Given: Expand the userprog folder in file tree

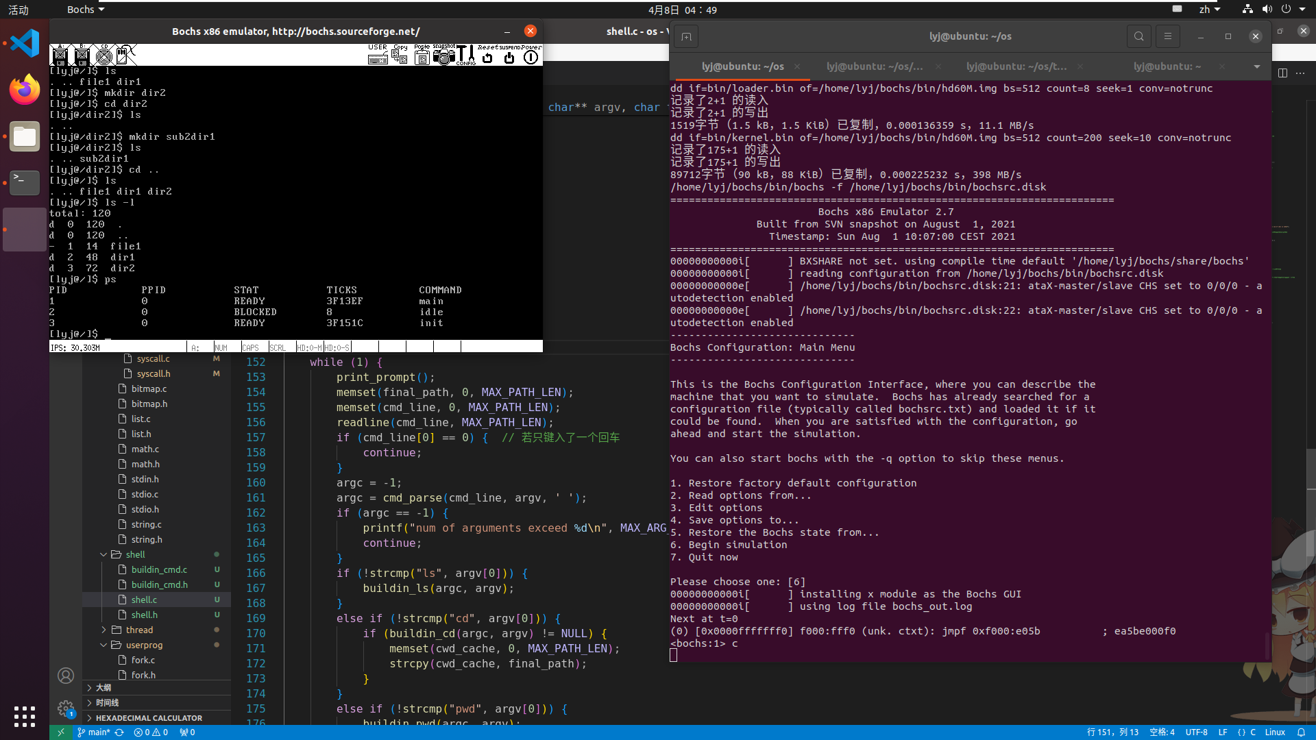Looking at the screenshot, I should pyautogui.click(x=102, y=644).
